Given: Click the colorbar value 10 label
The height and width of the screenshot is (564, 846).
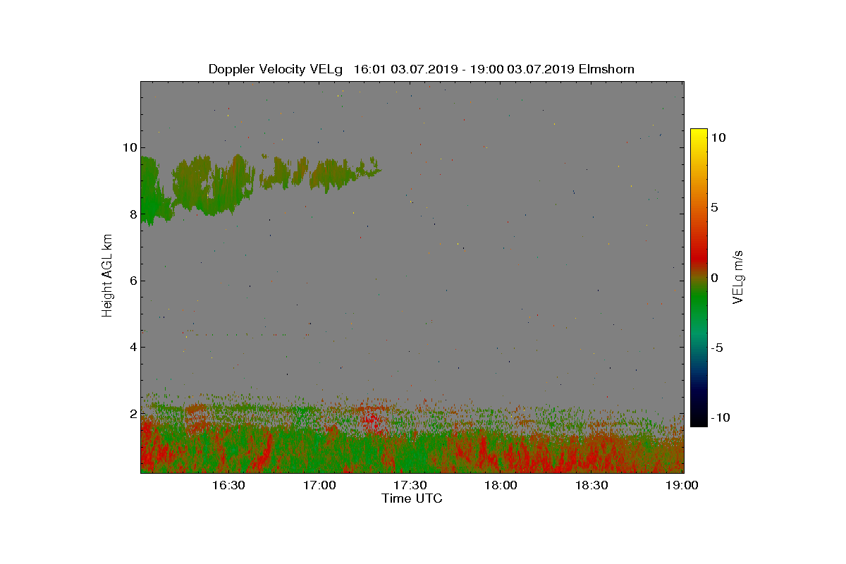Looking at the screenshot, I should tap(718, 138).
